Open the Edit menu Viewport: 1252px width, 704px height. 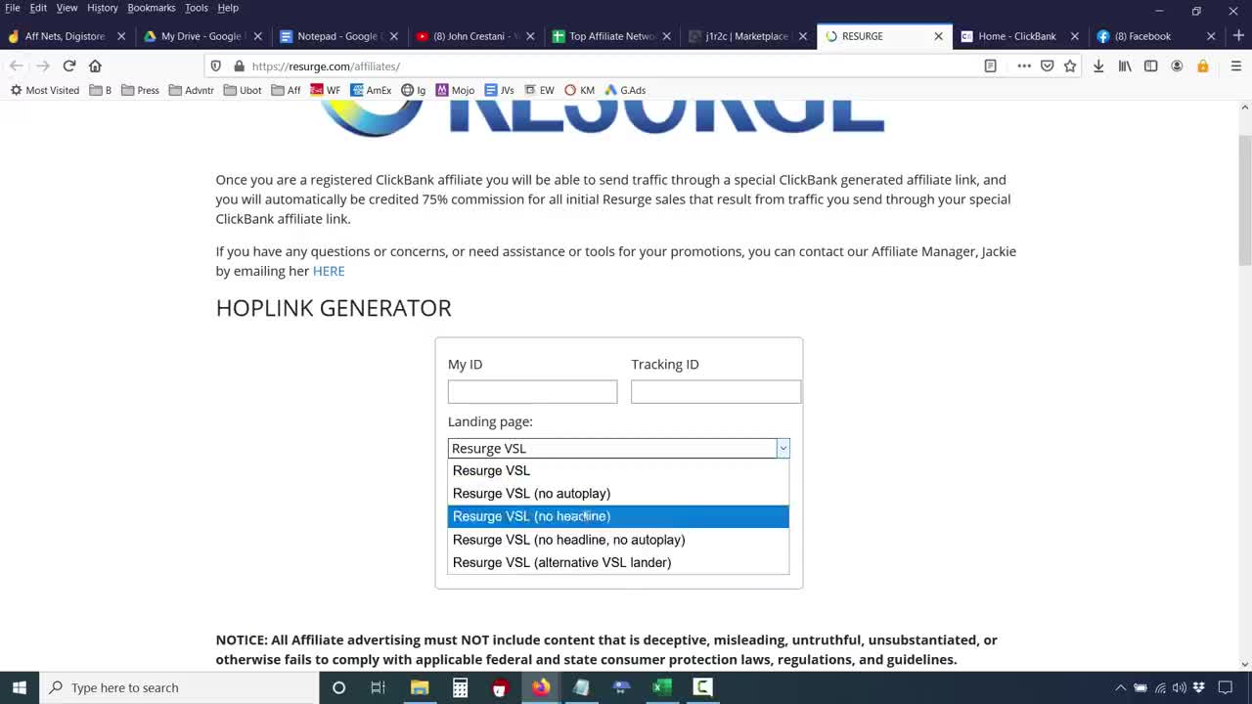(38, 8)
